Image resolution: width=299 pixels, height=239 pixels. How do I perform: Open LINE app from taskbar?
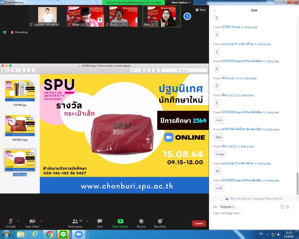(x=63, y=234)
